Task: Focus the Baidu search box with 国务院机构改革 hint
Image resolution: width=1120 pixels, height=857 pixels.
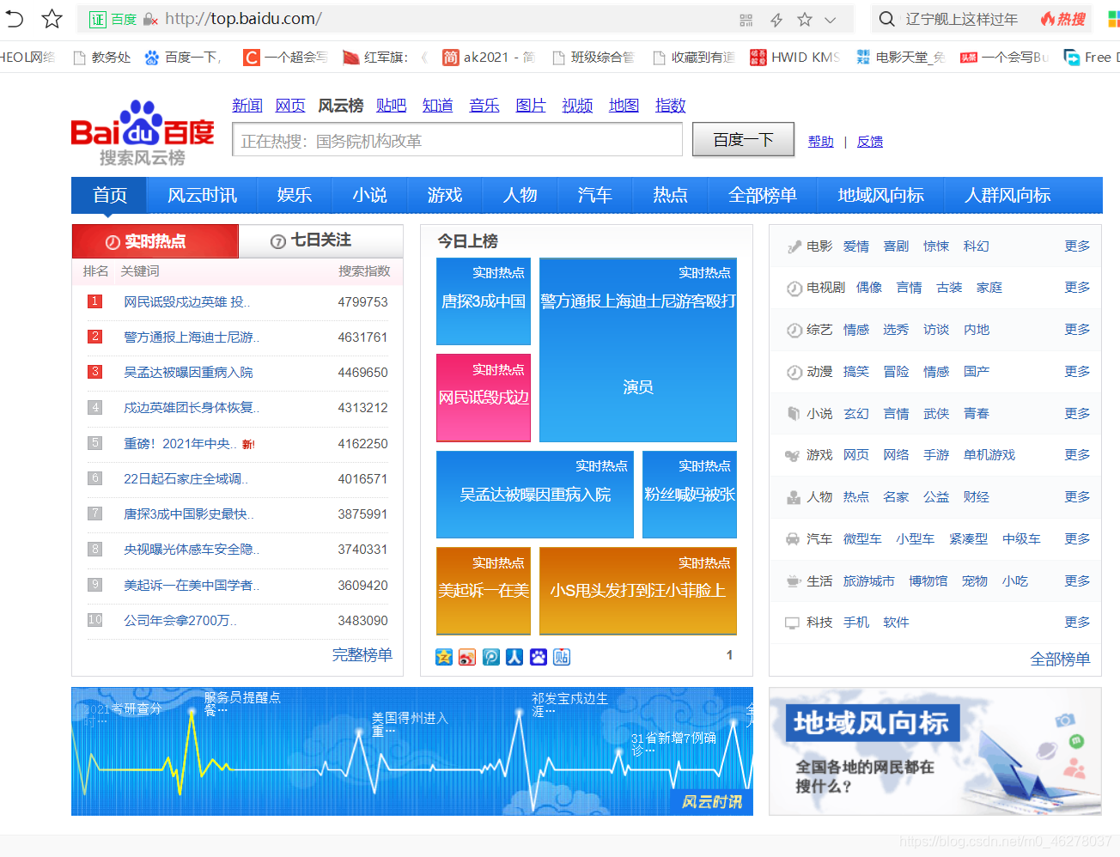Action: click(457, 140)
